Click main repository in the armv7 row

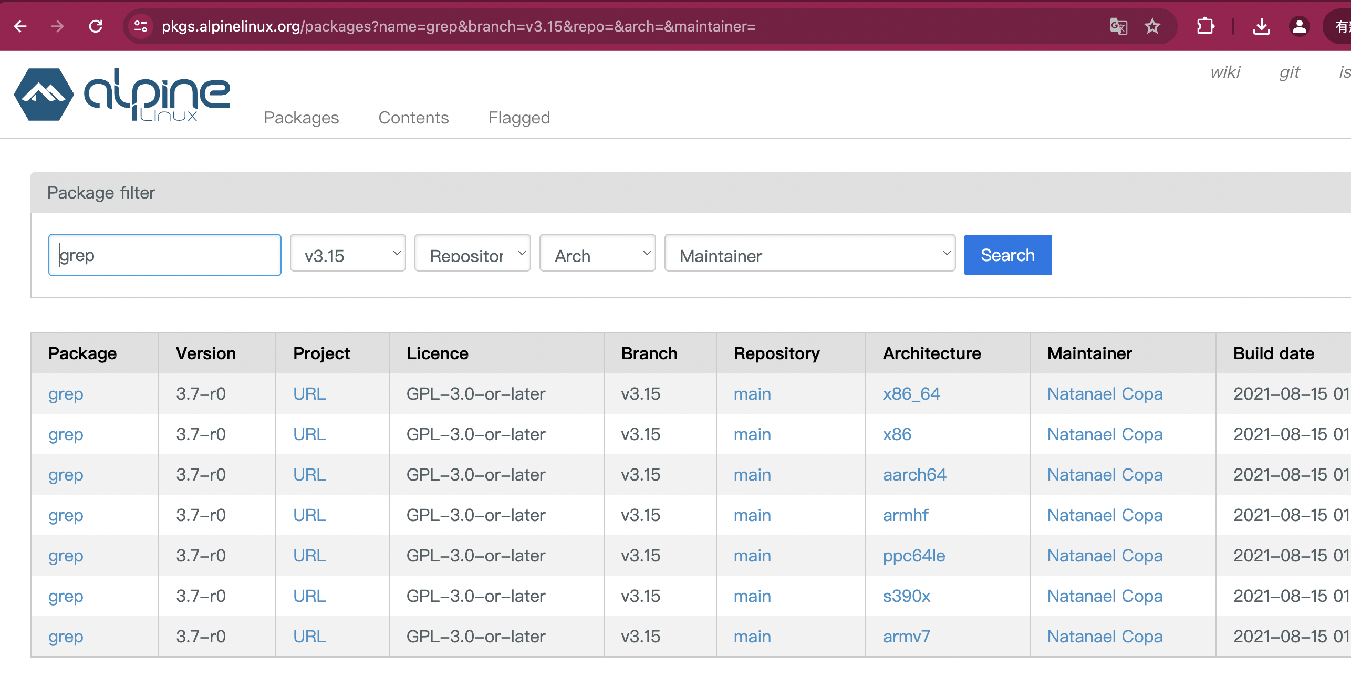click(x=752, y=637)
